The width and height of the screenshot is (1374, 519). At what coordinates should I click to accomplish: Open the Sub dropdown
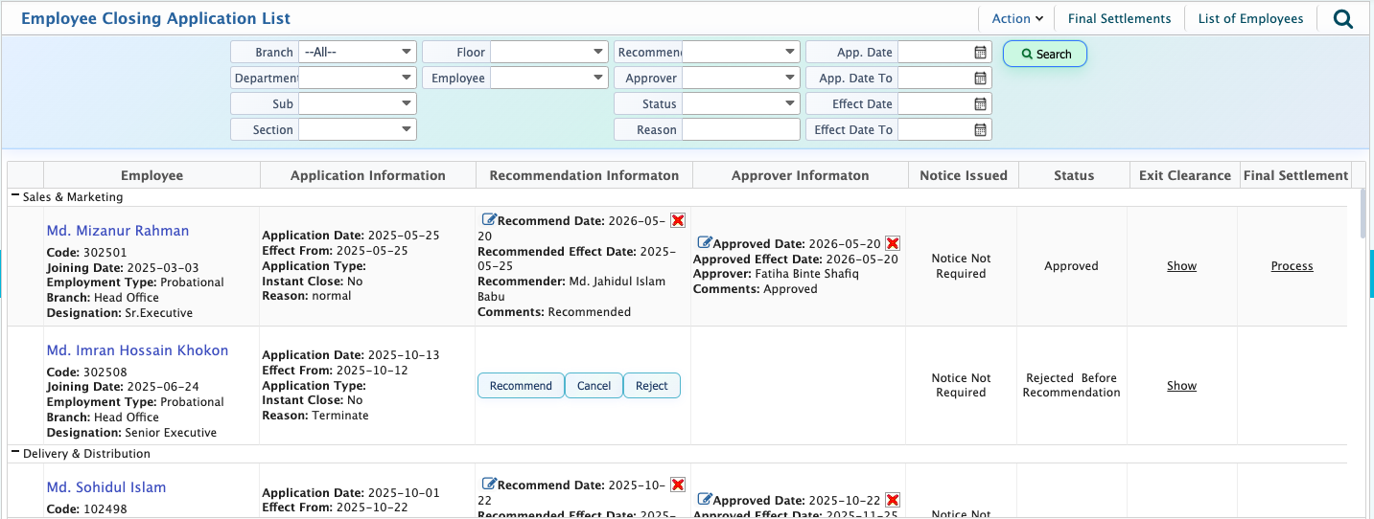click(358, 103)
